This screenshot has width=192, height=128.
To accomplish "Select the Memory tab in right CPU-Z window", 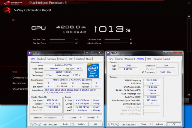I will pyautogui.click(x=141, y=59).
